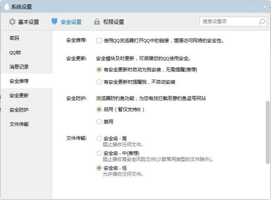
Task: Enable 使用QQ浏览器打开QQ中的链接 checkbox
Action: [x=99, y=41]
